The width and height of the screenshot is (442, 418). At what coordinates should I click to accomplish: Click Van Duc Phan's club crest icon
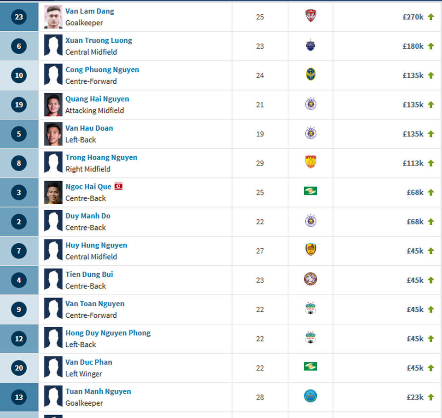310,367
